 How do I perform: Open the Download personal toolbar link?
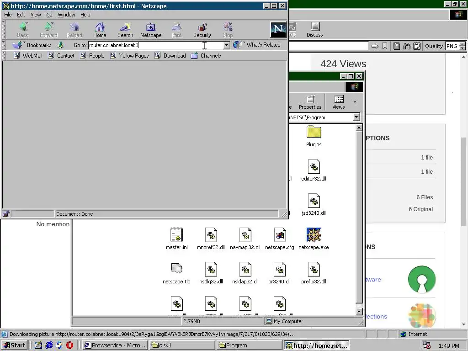point(170,55)
